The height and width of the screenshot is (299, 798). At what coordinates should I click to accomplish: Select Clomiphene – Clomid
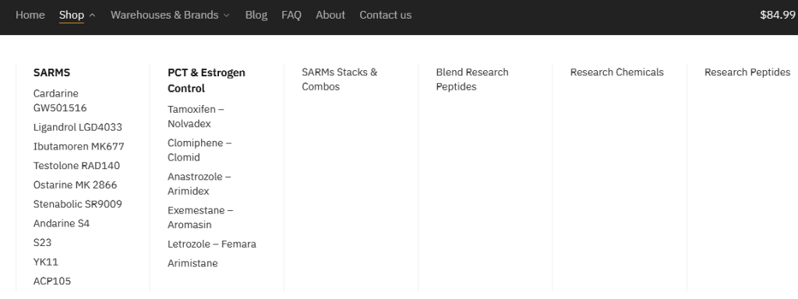point(199,150)
